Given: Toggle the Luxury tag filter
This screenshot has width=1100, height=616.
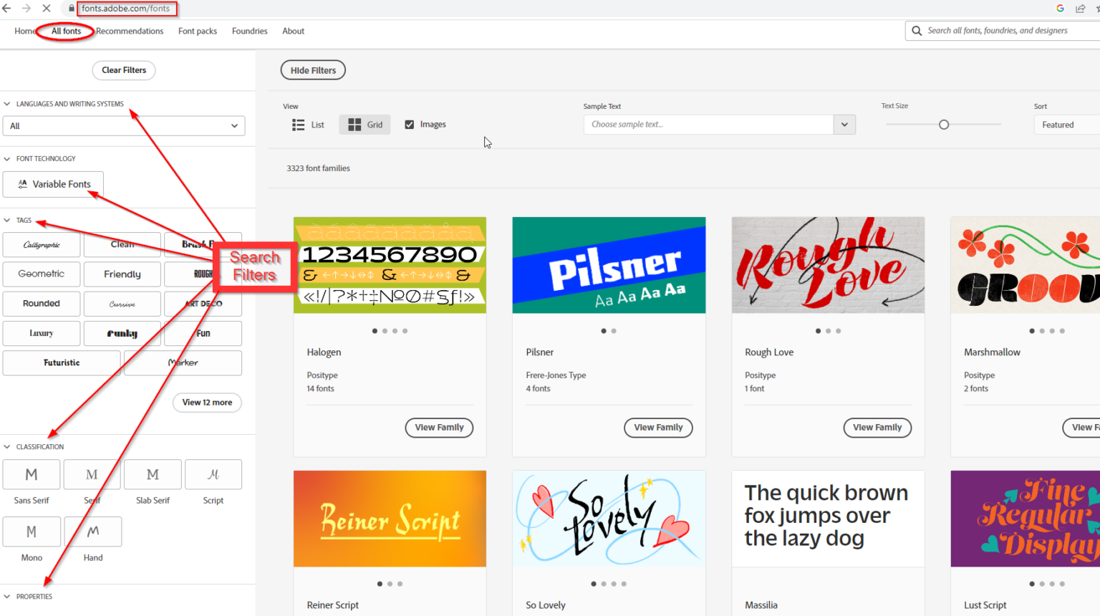Looking at the screenshot, I should pos(42,333).
